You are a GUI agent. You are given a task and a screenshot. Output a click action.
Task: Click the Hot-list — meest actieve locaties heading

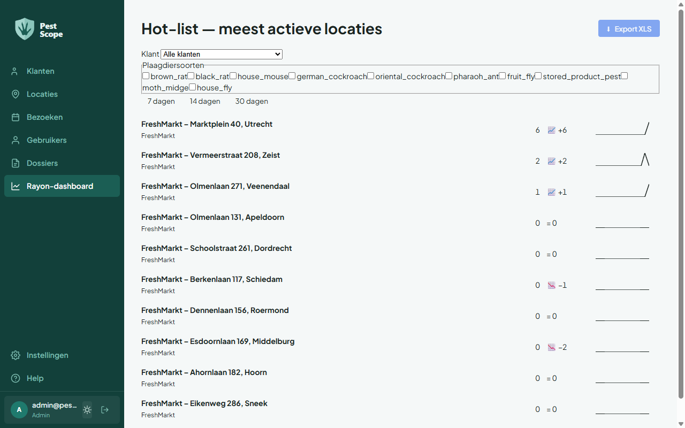(x=262, y=29)
